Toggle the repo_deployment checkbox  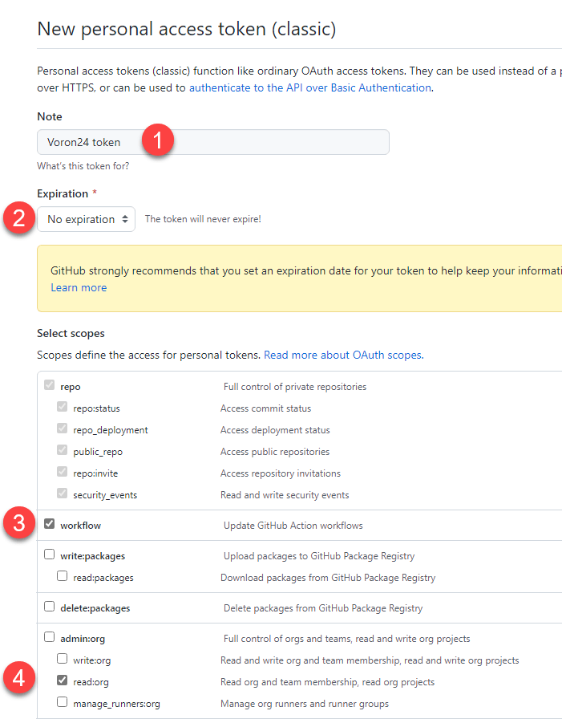[x=63, y=429]
